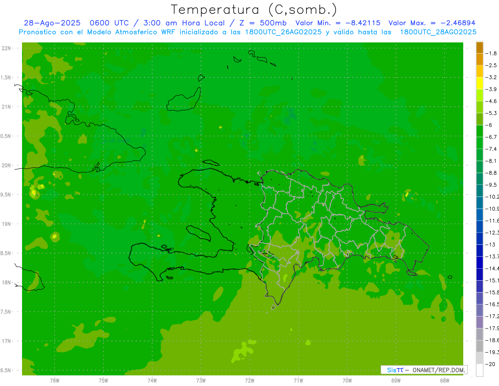Click the '73W' longitude axis label
Screen dimensions: 499x386
tap(201, 381)
